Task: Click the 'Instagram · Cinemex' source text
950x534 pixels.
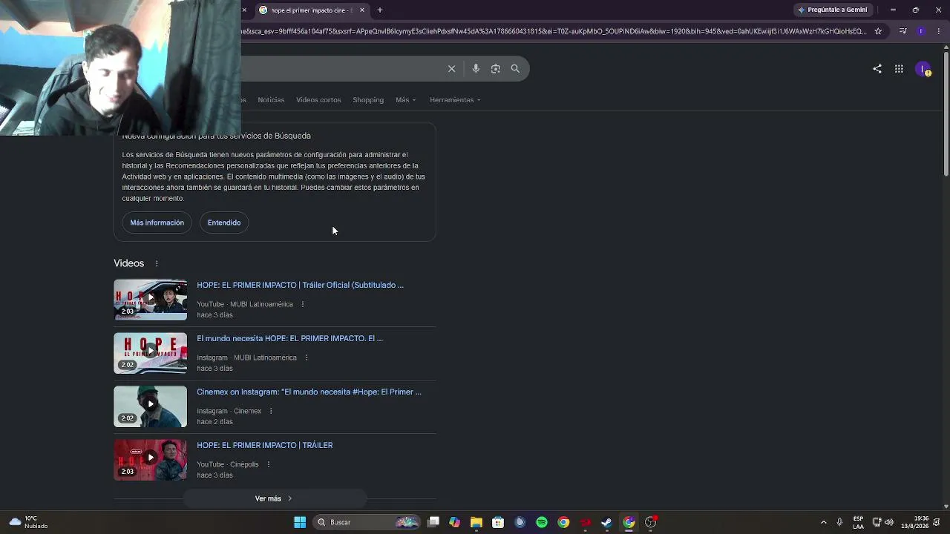Action: pyautogui.click(x=229, y=411)
